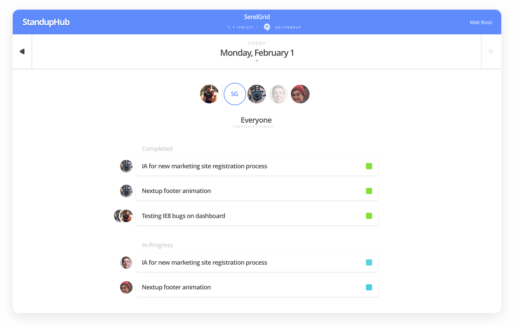Click the RO-STANDUP hangout link
The height and width of the screenshot is (329, 514).
[x=288, y=28]
